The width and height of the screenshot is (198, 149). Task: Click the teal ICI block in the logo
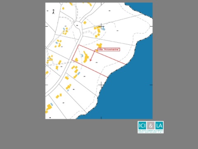click(142, 125)
